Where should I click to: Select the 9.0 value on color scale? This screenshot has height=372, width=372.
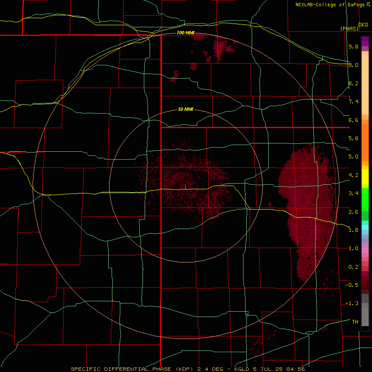click(x=353, y=65)
